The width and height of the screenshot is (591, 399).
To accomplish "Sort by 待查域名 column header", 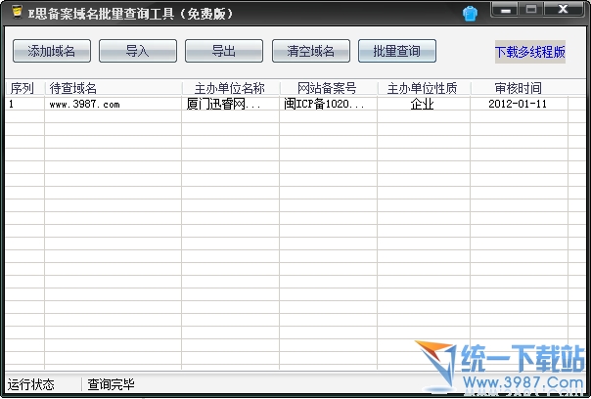I will (114, 89).
